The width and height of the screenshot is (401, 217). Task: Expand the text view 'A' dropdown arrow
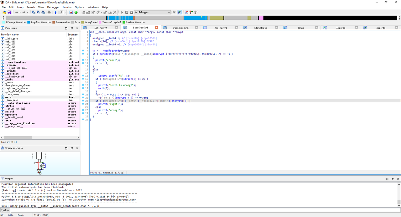tap(65, 12)
